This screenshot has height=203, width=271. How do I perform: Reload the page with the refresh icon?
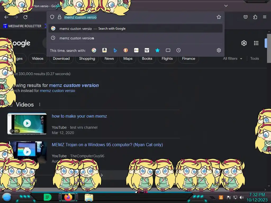point(25,17)
